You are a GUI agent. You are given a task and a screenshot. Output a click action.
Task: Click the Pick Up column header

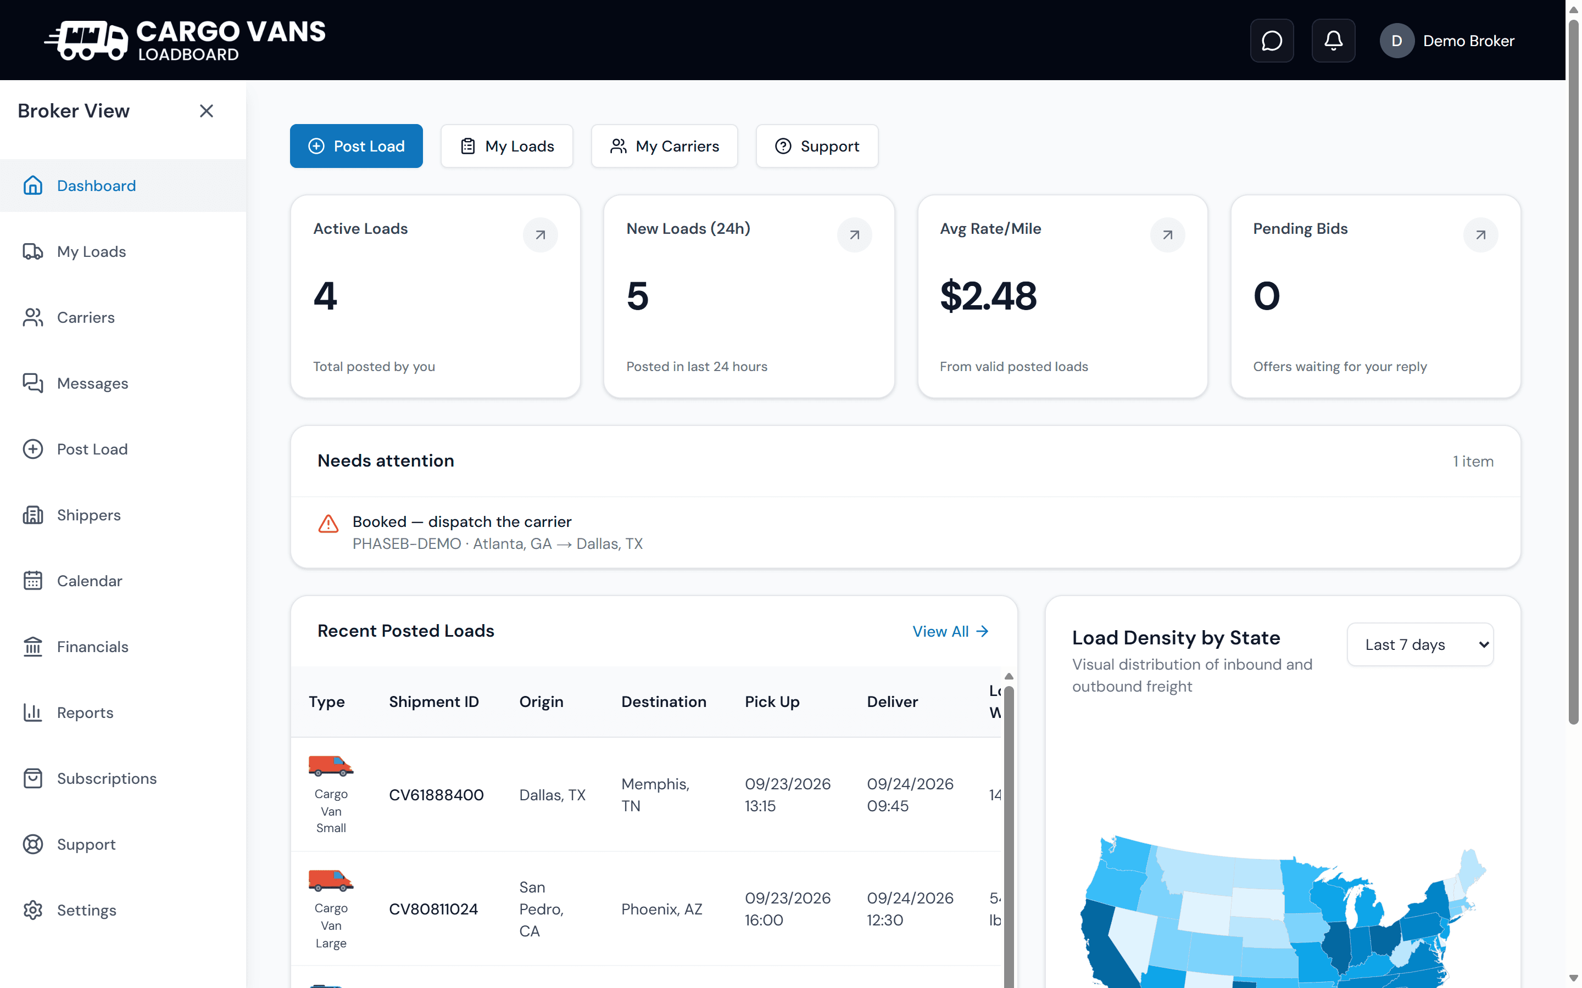pyautogui.click(x=772, y=702)
